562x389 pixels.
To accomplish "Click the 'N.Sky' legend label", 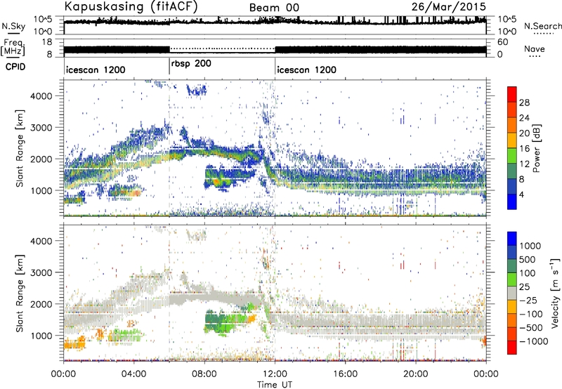I will pyautogui.click(x=13, y=26).
